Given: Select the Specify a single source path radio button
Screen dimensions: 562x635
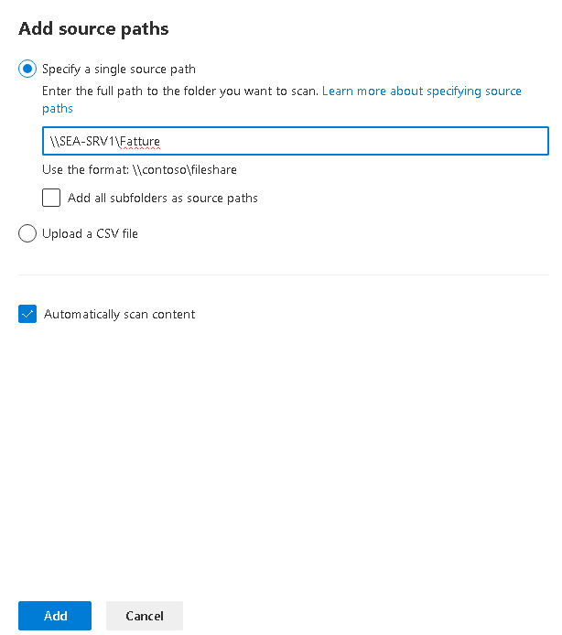Looking at the screenshot, I should pyautogui.click(x=27, y=69).
